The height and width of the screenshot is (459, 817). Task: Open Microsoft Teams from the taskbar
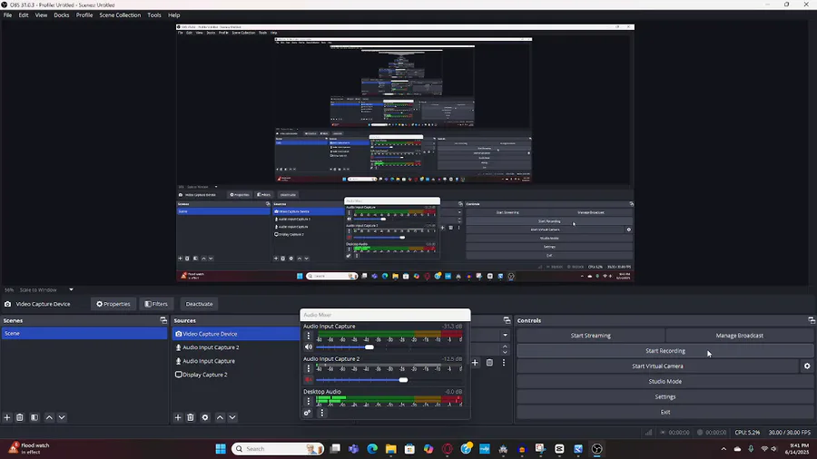[353, 449]
